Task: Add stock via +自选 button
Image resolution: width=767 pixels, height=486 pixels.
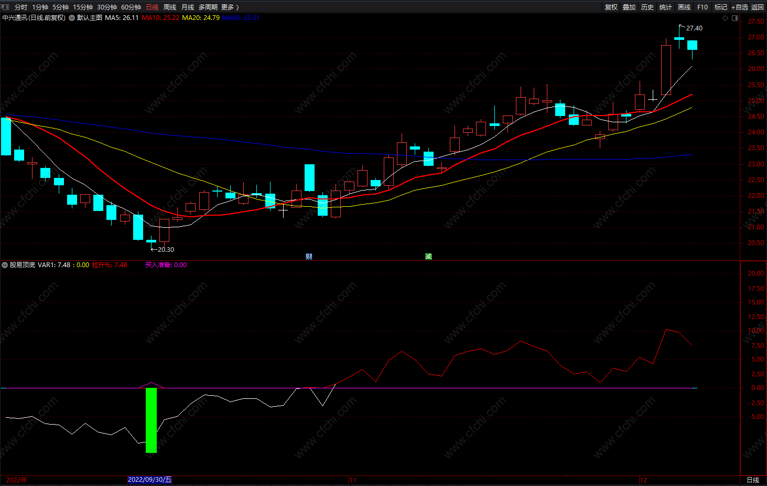Action: (740, 7)
